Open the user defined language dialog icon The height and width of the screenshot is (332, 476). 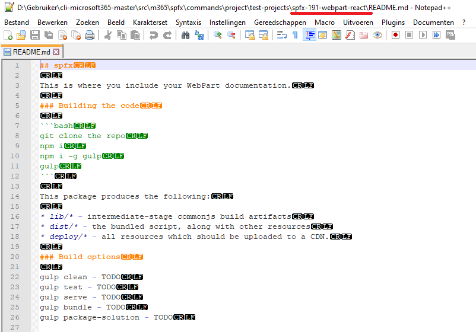pos(323,35)
